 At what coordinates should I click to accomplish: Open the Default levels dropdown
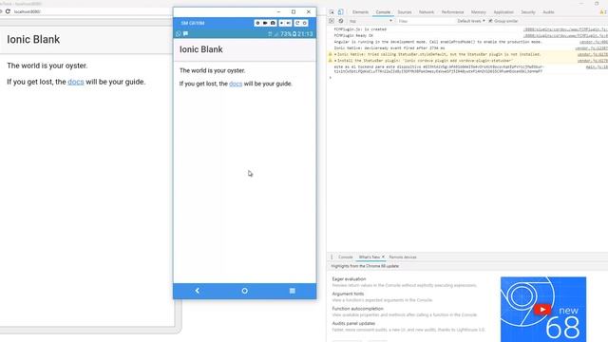tap(471, 21)
